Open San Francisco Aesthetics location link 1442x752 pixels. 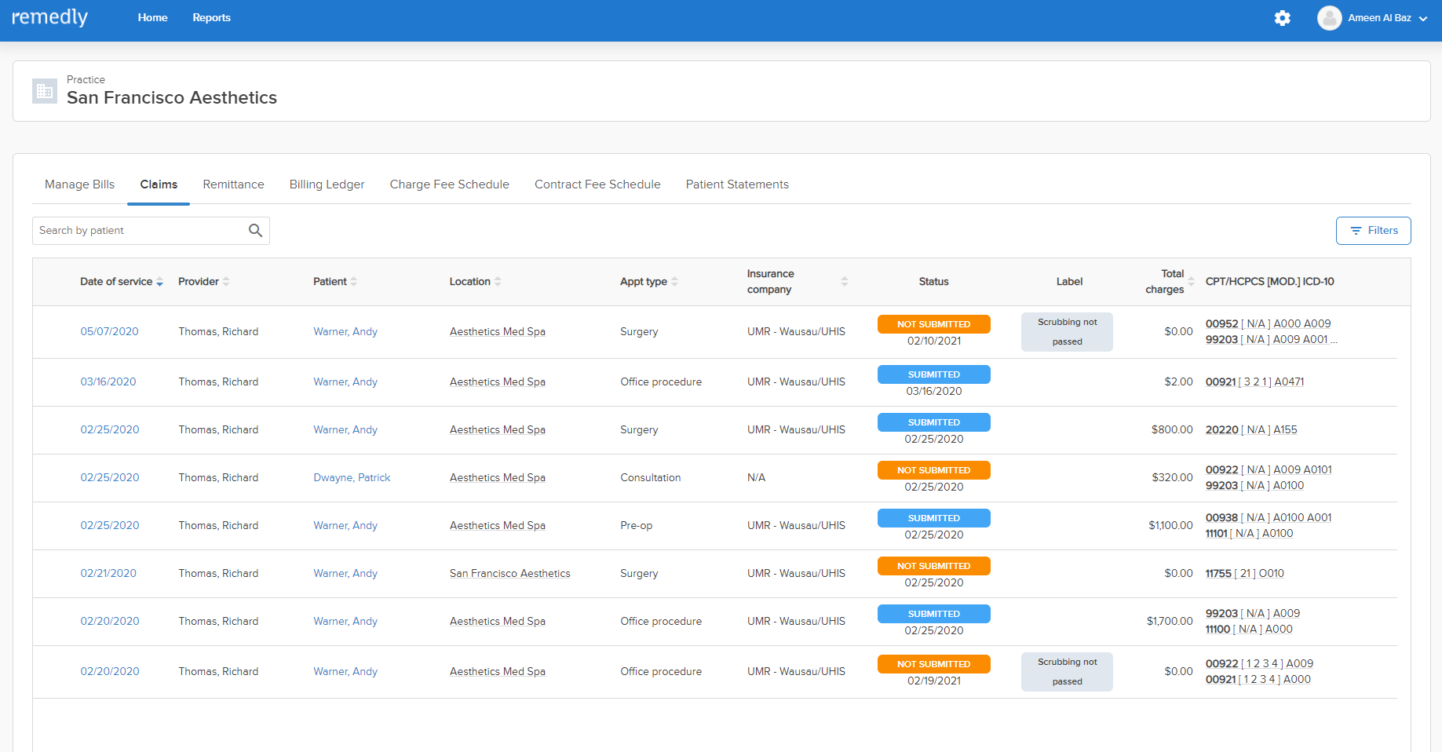[509, 574]
